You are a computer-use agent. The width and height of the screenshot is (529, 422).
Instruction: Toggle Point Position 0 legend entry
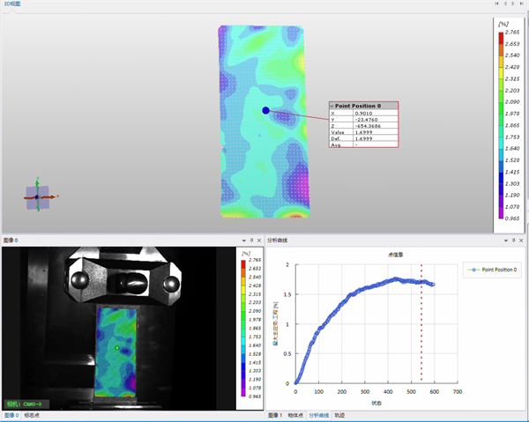click(492, 270)
